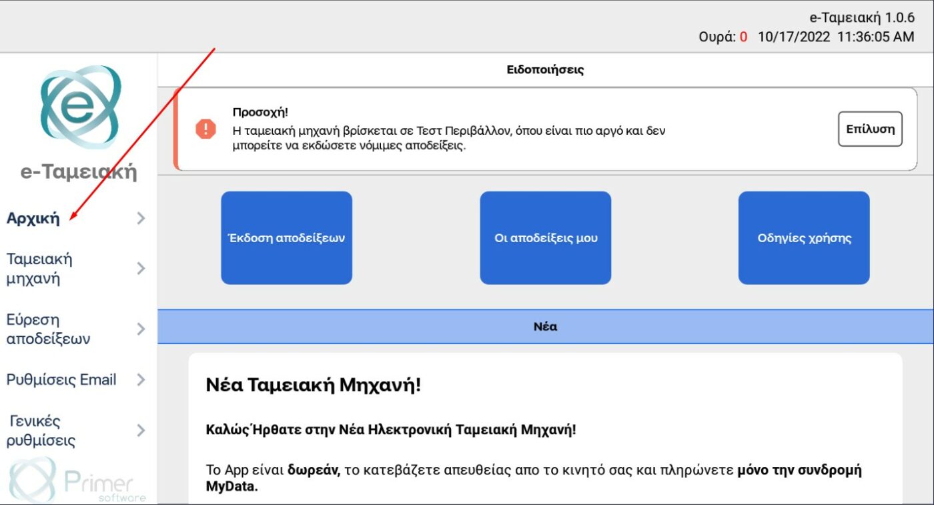Open the Ταμειακή μηχανή sidebar item

39,268
